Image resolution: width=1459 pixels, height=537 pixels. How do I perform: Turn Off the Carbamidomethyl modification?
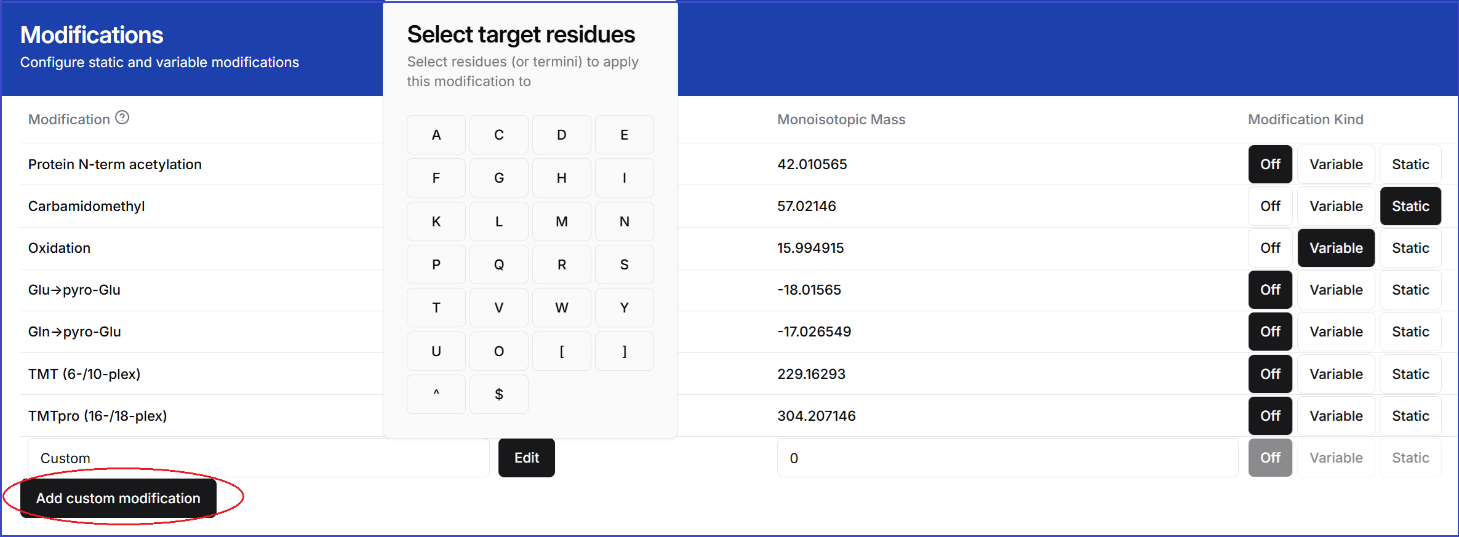tap(1269, 206)
